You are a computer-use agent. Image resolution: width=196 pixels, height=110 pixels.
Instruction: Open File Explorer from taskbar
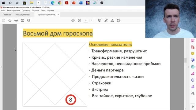coord(32,3)
